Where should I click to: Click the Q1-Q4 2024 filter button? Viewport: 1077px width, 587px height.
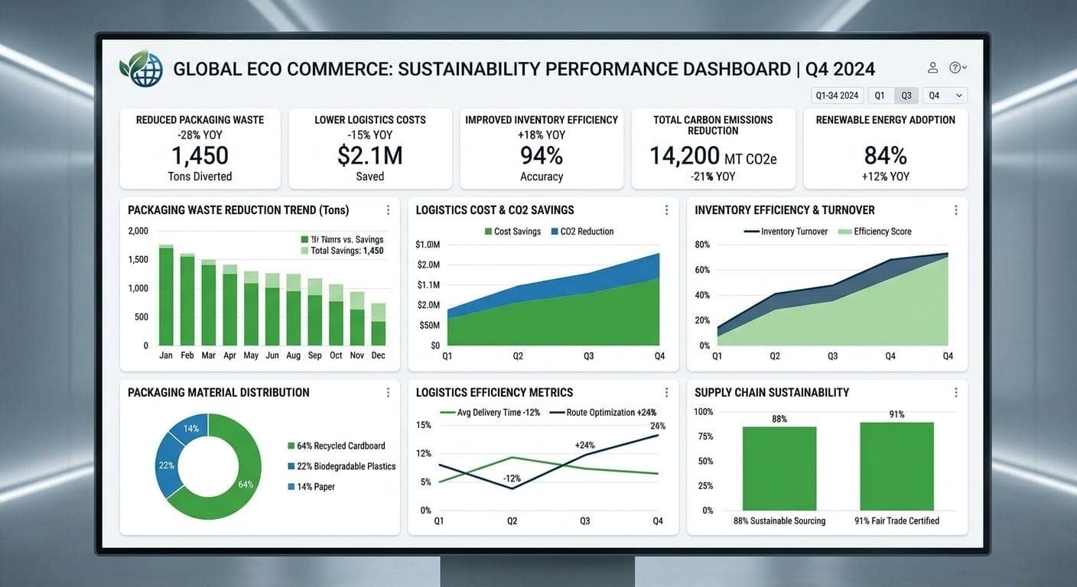click(x=837, y=95)
